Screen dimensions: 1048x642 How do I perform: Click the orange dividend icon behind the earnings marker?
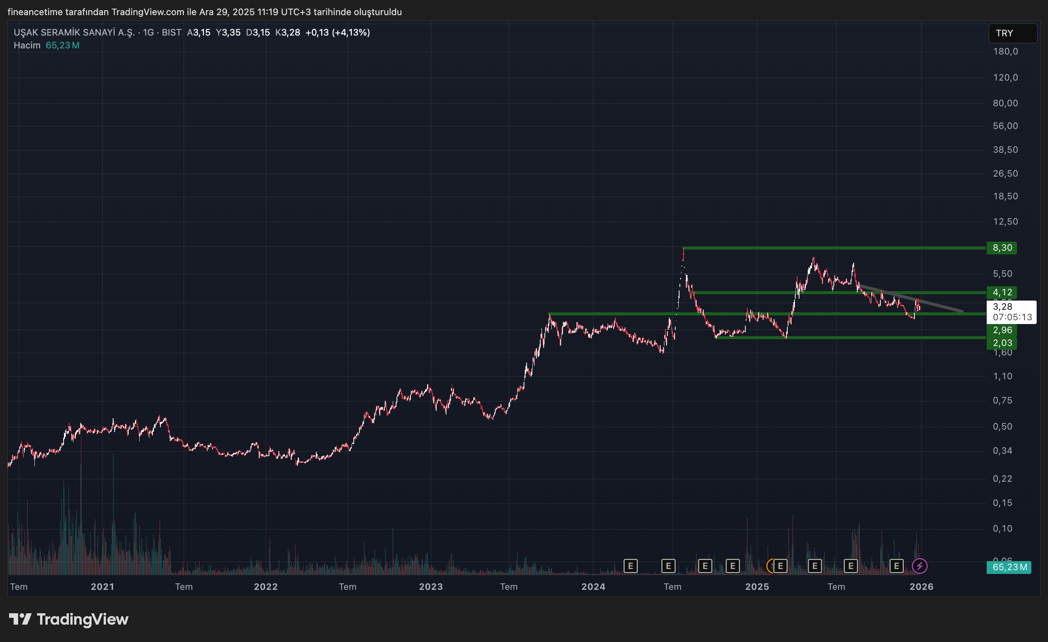770,566
